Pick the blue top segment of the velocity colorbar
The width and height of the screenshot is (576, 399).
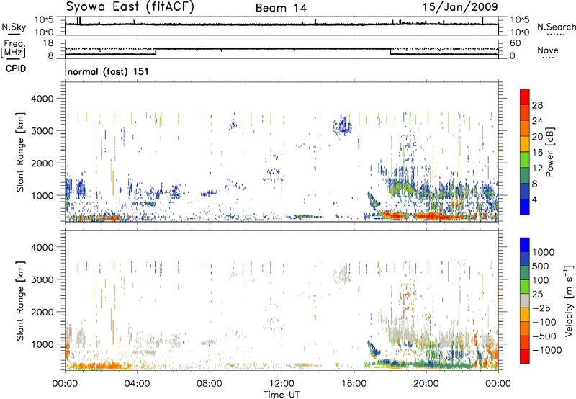click(525, 245)
